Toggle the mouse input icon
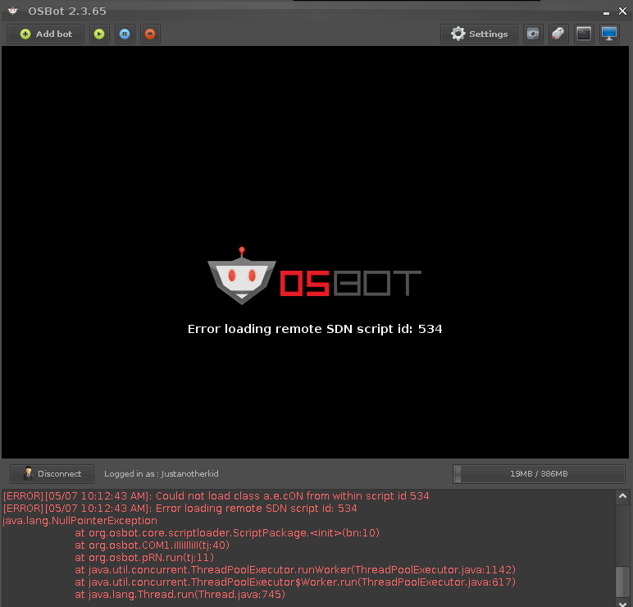The height and width of the screenshot is (607, 633). coord(558,34)
